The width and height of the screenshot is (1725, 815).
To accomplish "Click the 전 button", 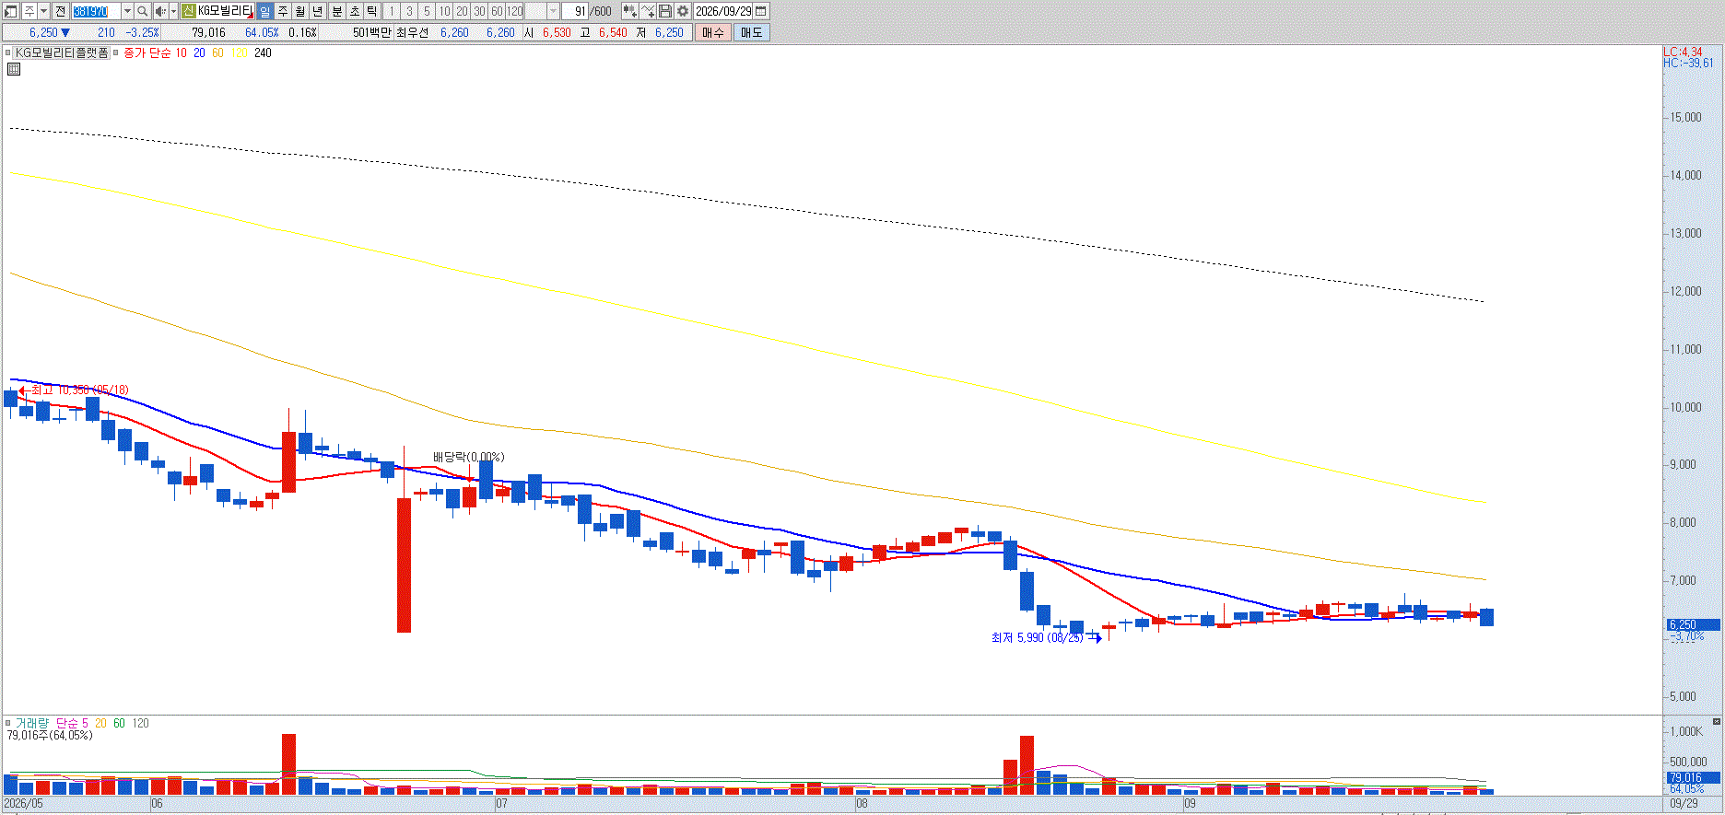I will (60, 11).
